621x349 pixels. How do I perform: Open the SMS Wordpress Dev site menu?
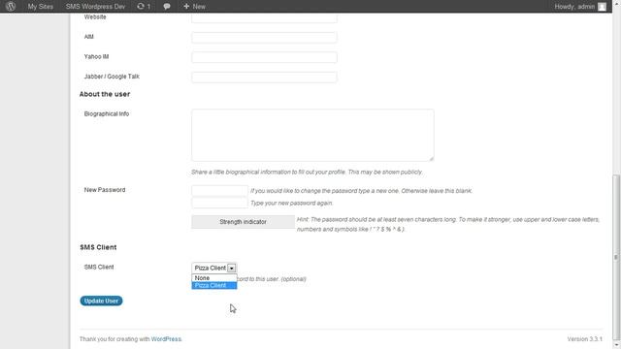coord(95,7)
